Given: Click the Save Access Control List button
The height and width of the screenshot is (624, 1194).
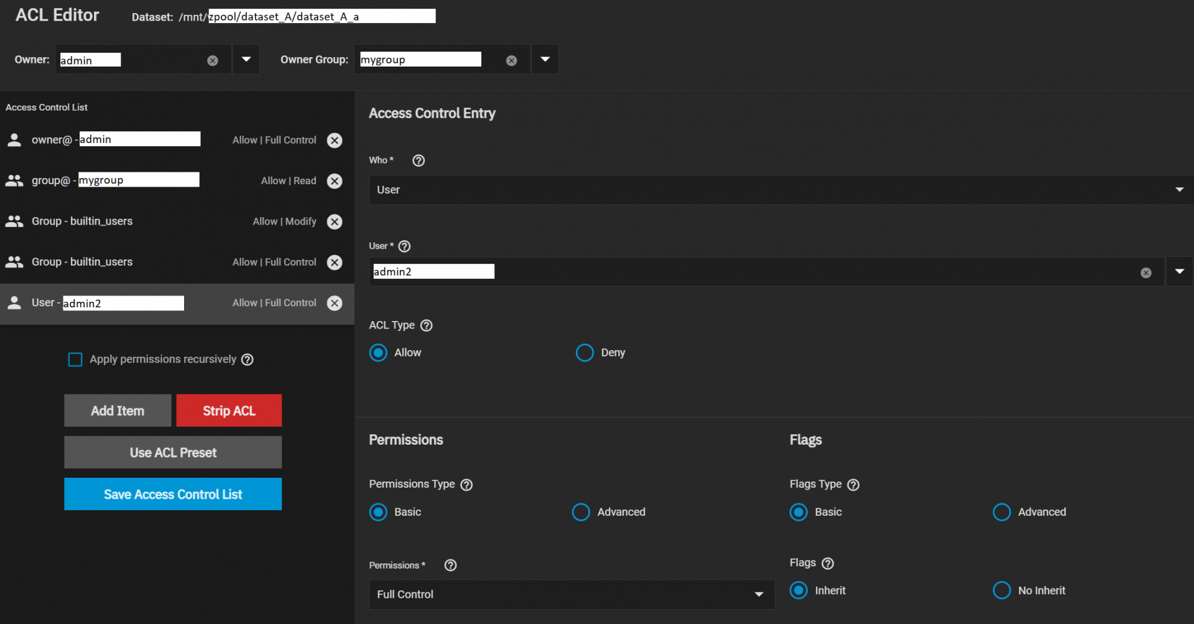Looking at the screenshot, I should [x=173, y=494].
